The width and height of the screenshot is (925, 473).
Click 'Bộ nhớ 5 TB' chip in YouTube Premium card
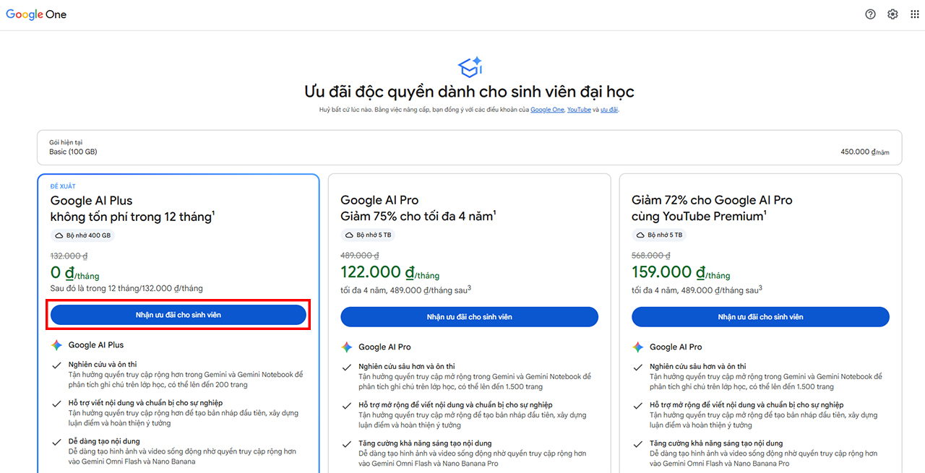point(660,235)
